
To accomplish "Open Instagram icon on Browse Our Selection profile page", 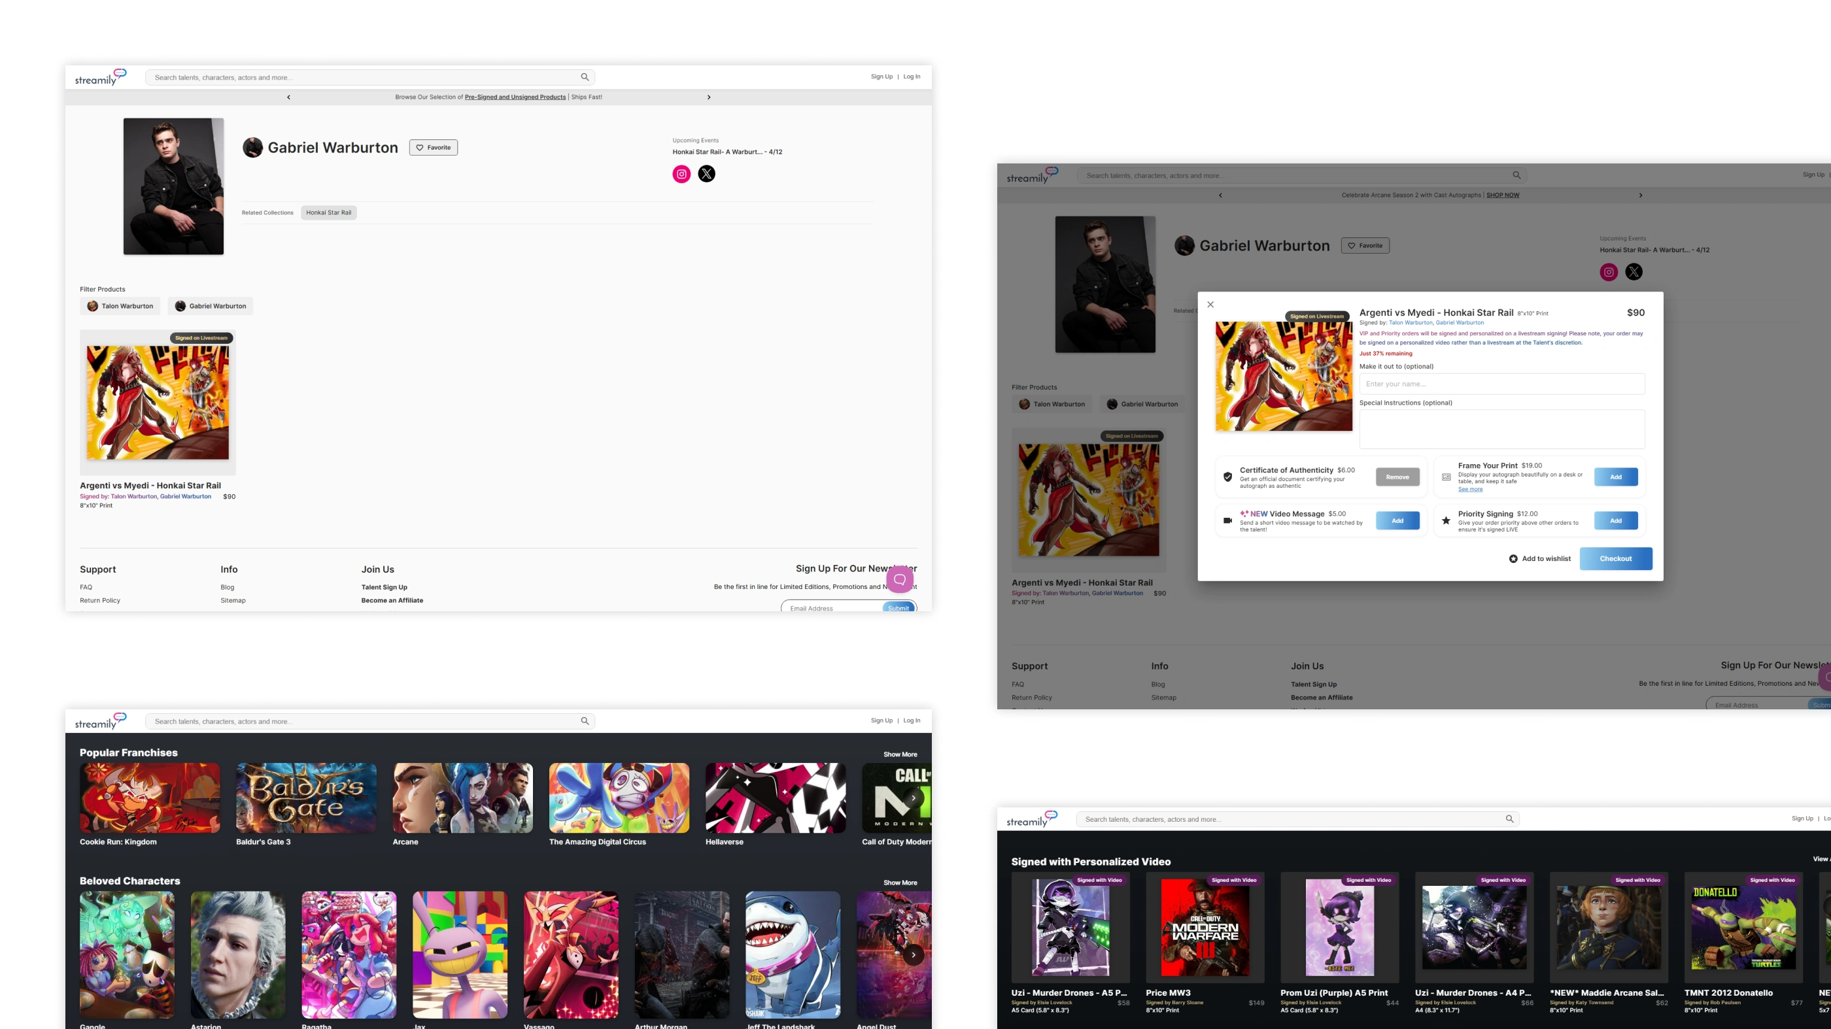I will (681, 174).
